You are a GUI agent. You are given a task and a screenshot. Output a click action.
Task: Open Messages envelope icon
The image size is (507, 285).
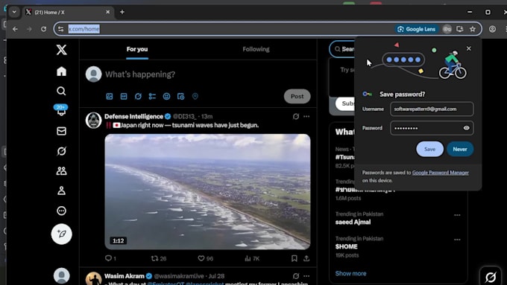tap(61, 131)
